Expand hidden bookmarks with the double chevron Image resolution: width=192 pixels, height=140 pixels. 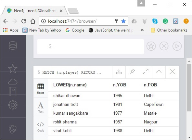(x=142, y=30)
